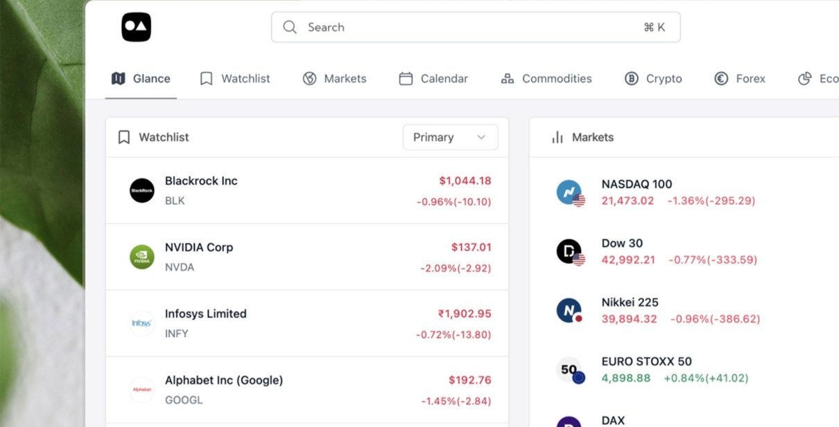This screenshot has width=839, height=427.
Task: Click the EURO STOXX 50 icon
Action: (570, 370)
